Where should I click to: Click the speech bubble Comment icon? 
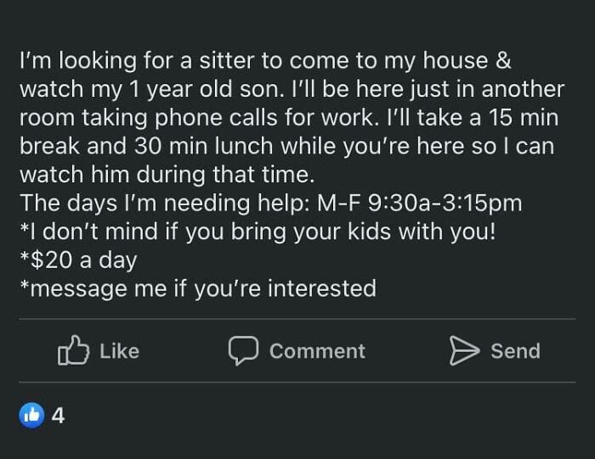click(x=243, y=350)
